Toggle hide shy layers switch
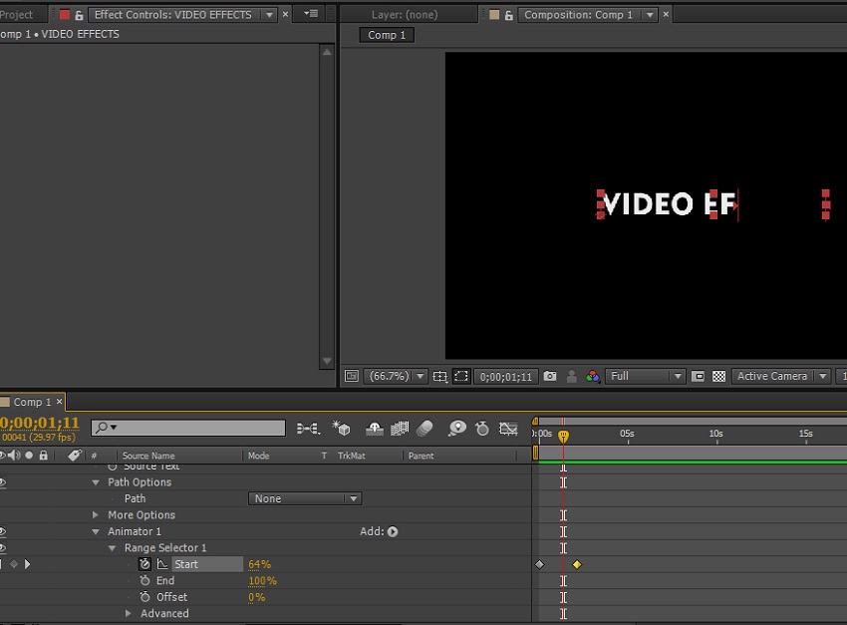Screen dimensions: 847x625 click(x=375, y=429)
